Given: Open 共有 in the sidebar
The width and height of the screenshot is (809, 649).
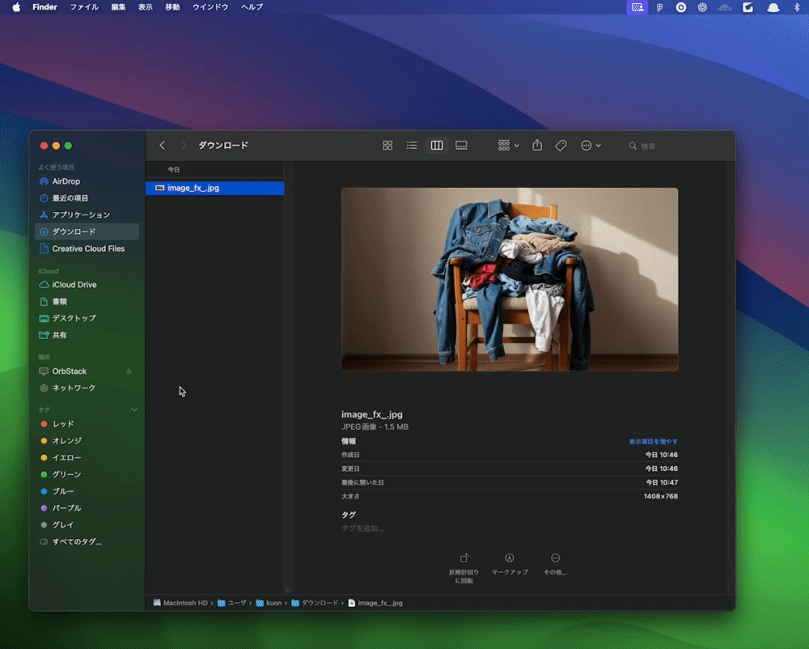Looking at the screenshot, I should pos(87,335).
